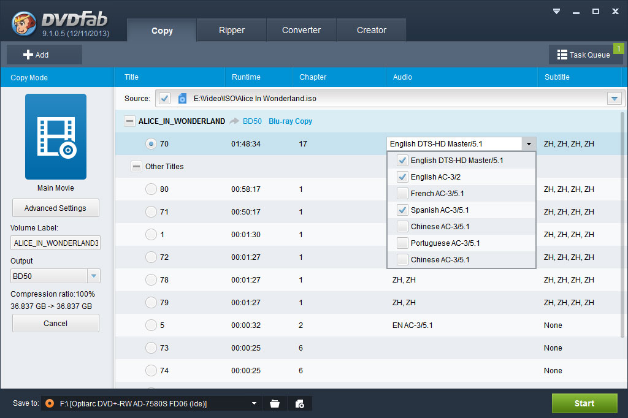Open the Source path dropdown arrow
The height and width of the screenshot is (418, 628).
[615, 99]
